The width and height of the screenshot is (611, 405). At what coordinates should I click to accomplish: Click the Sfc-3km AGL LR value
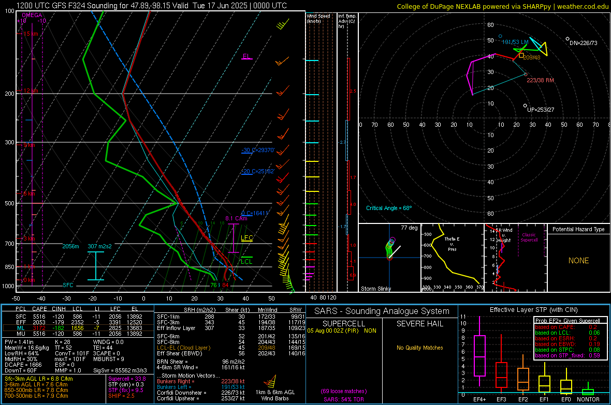point(39,379)
